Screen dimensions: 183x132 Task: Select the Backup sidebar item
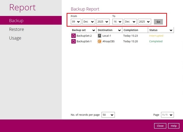click(x=16, y=21)
